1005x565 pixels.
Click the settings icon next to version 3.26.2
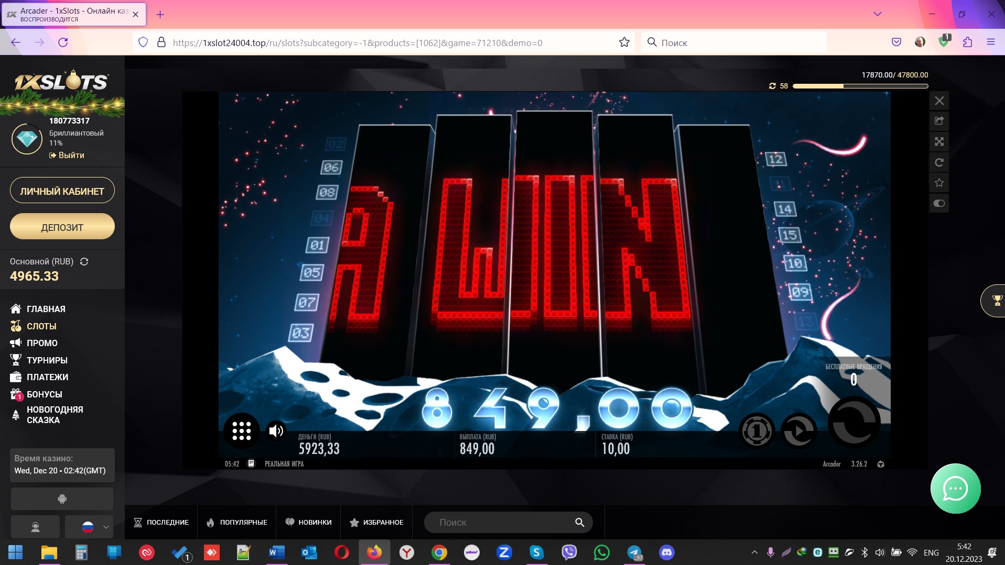pos(881,464)
